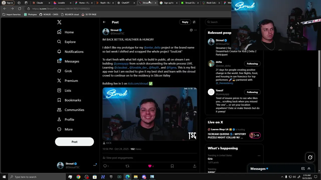Viewport: 321px width, 180px height.
Task: Click the address bar URL
Action: pos(61,8)
